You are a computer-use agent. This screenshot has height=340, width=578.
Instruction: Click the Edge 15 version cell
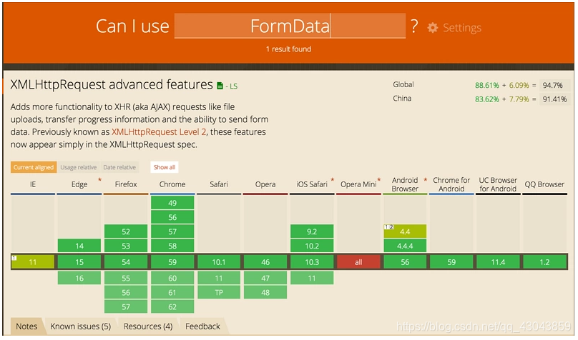(x=79, y=262)
